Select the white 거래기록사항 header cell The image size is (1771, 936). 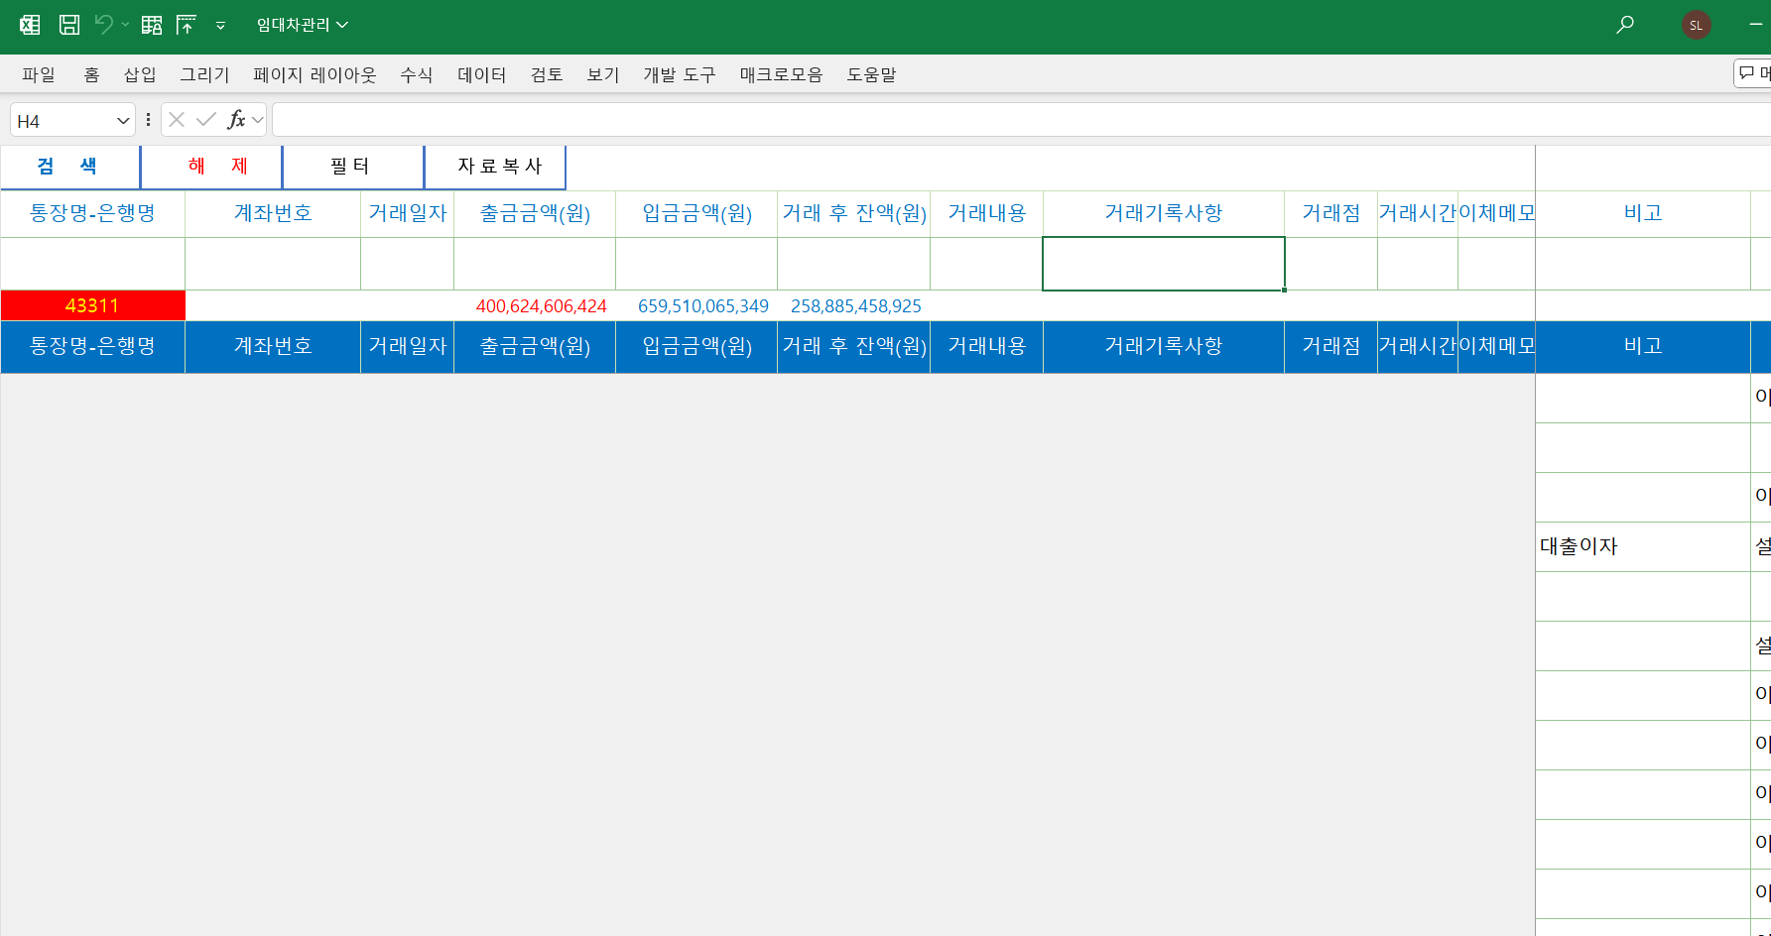tap(1164, 213)
